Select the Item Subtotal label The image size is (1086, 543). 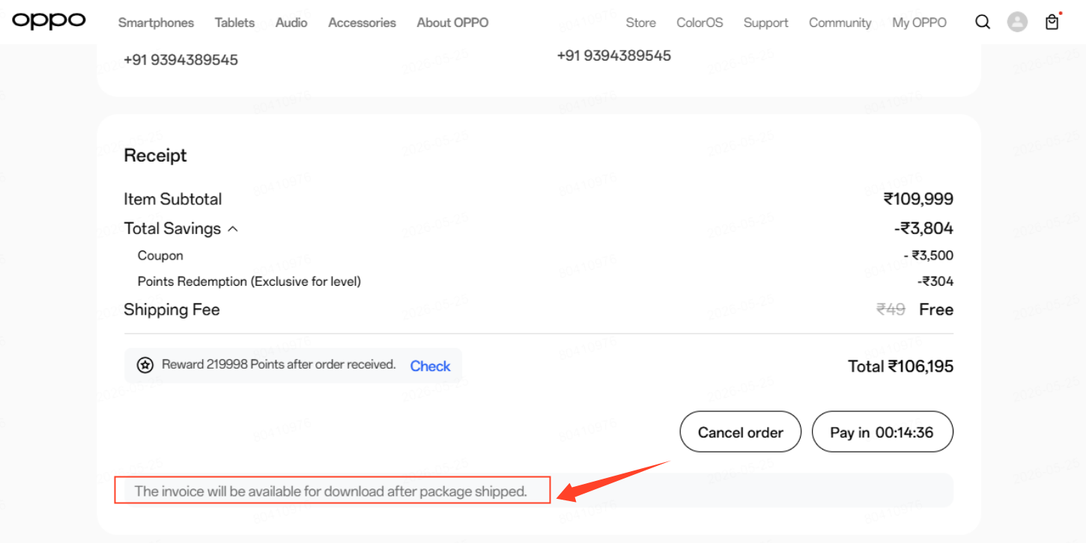click(173, 199)
